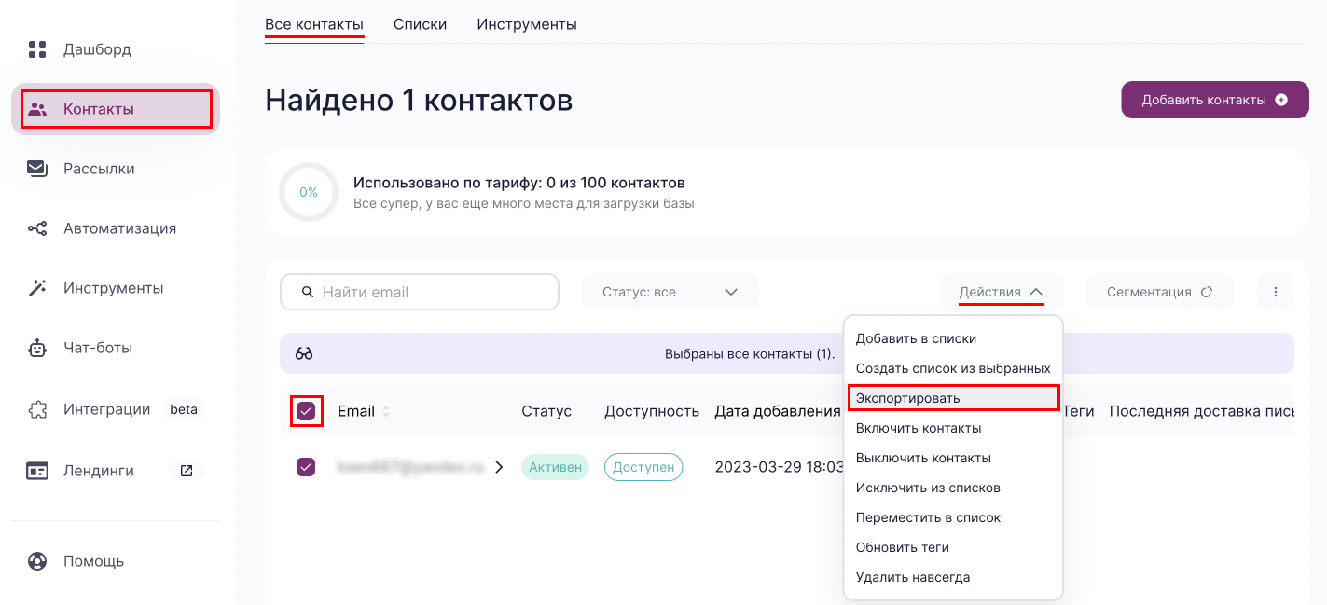Select Включить контакты menu item

[953, 428]
